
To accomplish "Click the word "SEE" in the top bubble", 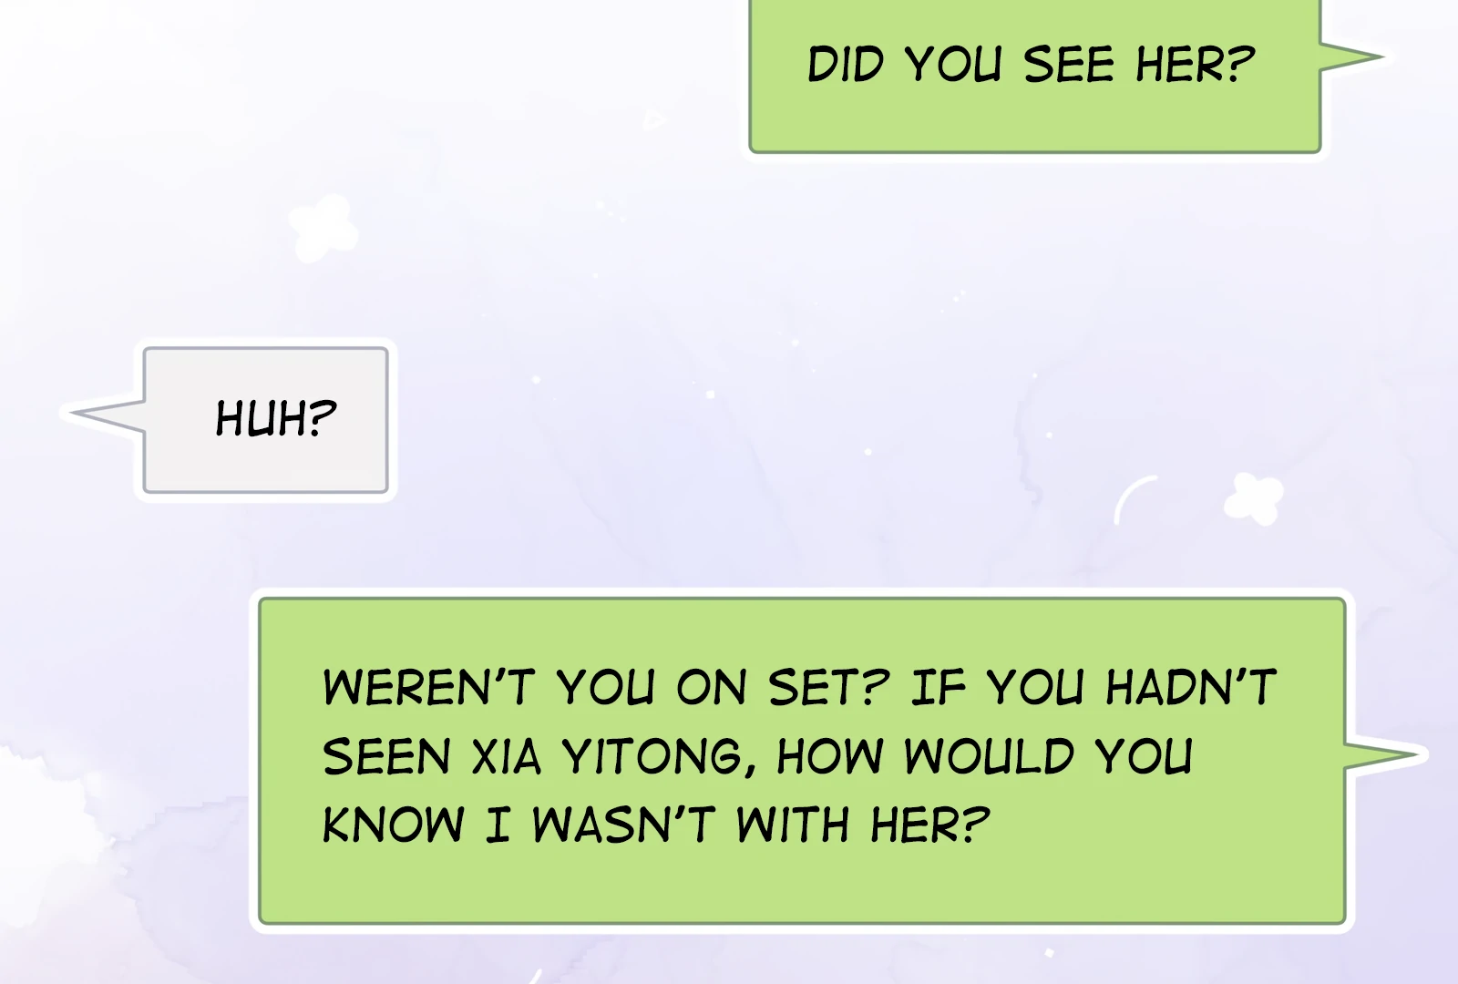I will click(x=1069, y=65).
